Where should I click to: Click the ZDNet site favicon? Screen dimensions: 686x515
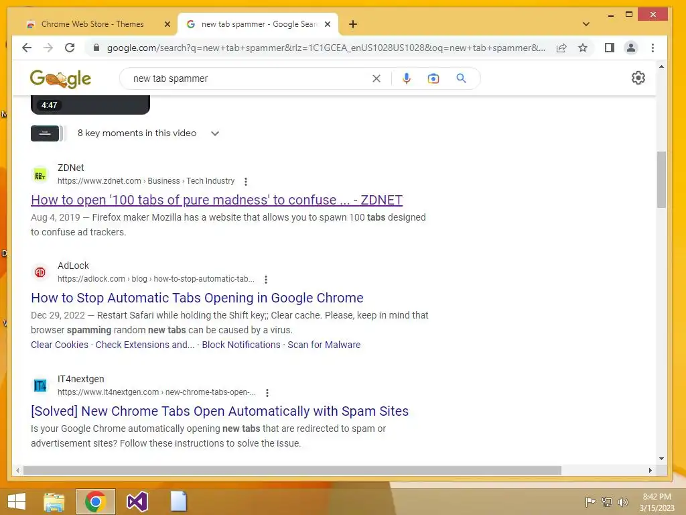[x=40, y=174]
